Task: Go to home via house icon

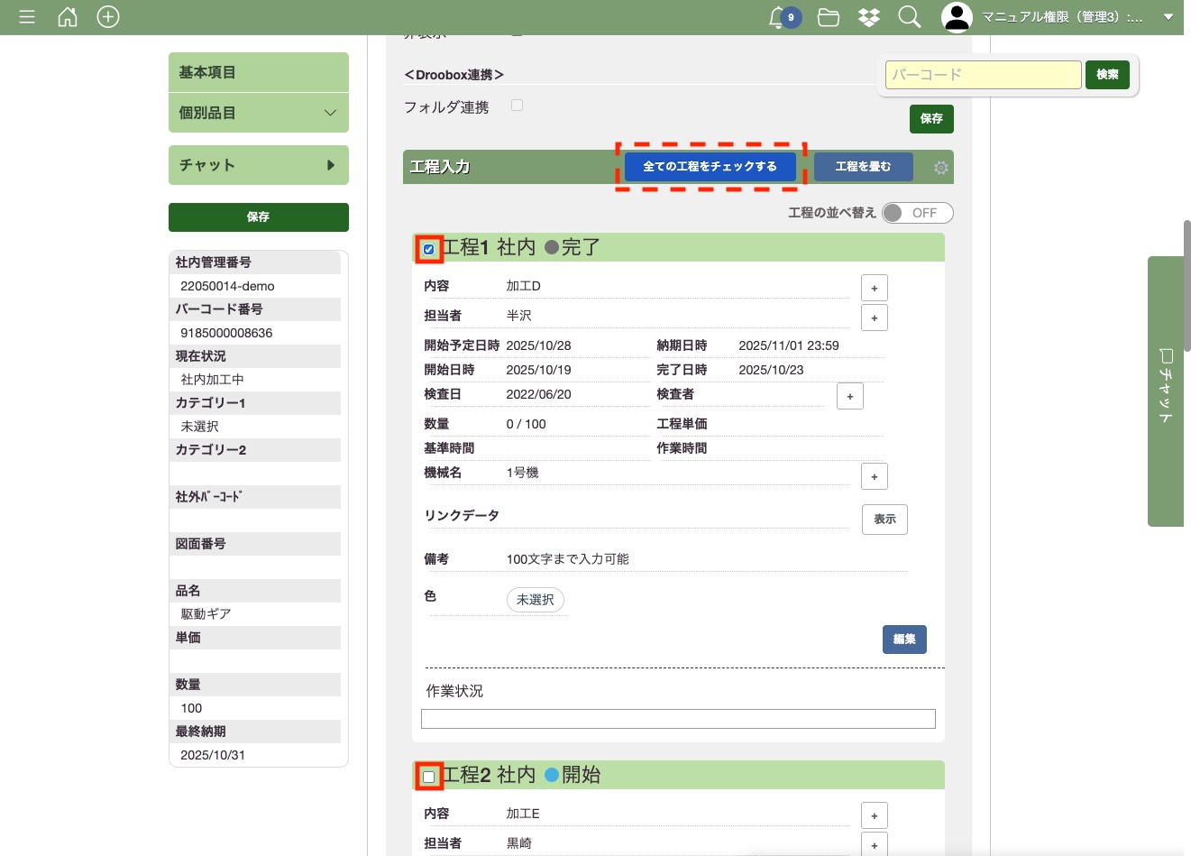Action: tap(68, 17)
